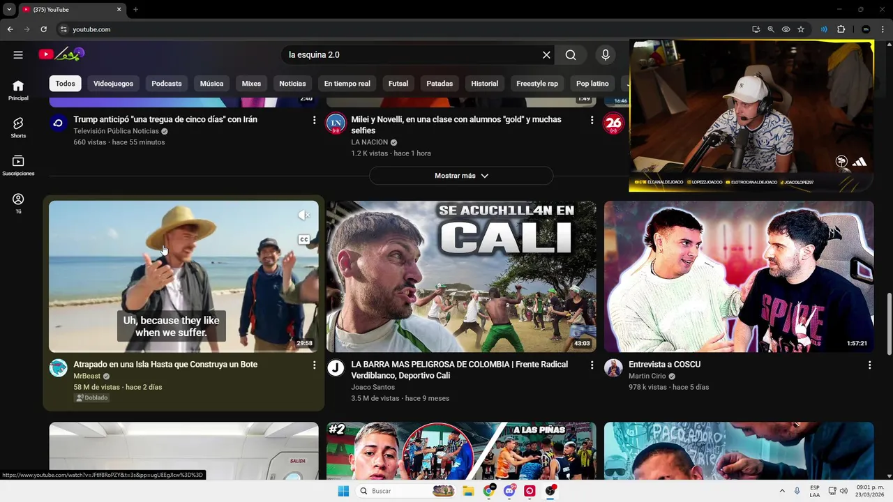Click the Chrome address bar URL

[x=91, y=29]
